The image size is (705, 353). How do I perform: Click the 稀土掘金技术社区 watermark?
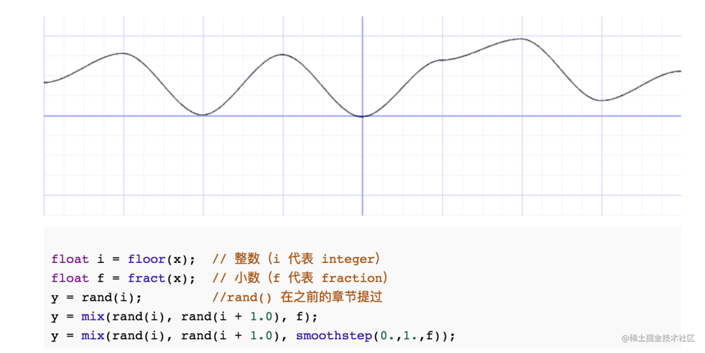[658, 338]
